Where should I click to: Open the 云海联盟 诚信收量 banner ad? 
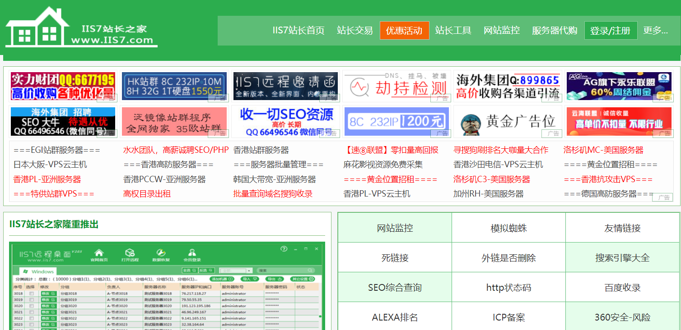[618, 122]
